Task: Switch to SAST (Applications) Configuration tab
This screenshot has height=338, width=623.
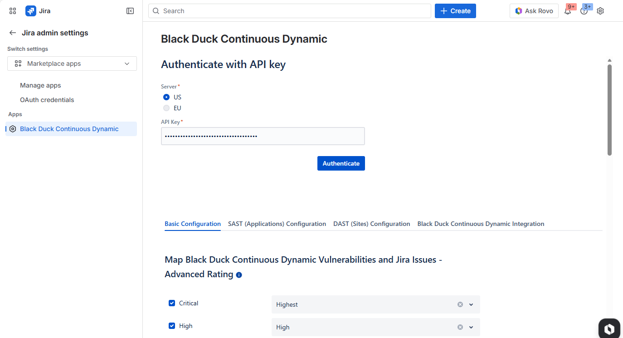Action: pos(277,223)
